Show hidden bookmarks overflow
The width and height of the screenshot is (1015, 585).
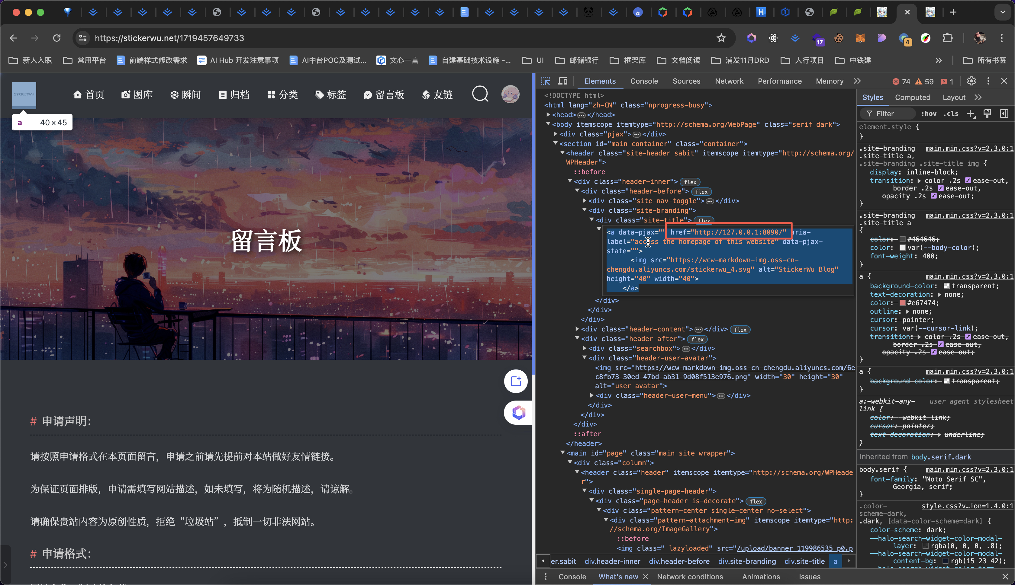point(939,60)
